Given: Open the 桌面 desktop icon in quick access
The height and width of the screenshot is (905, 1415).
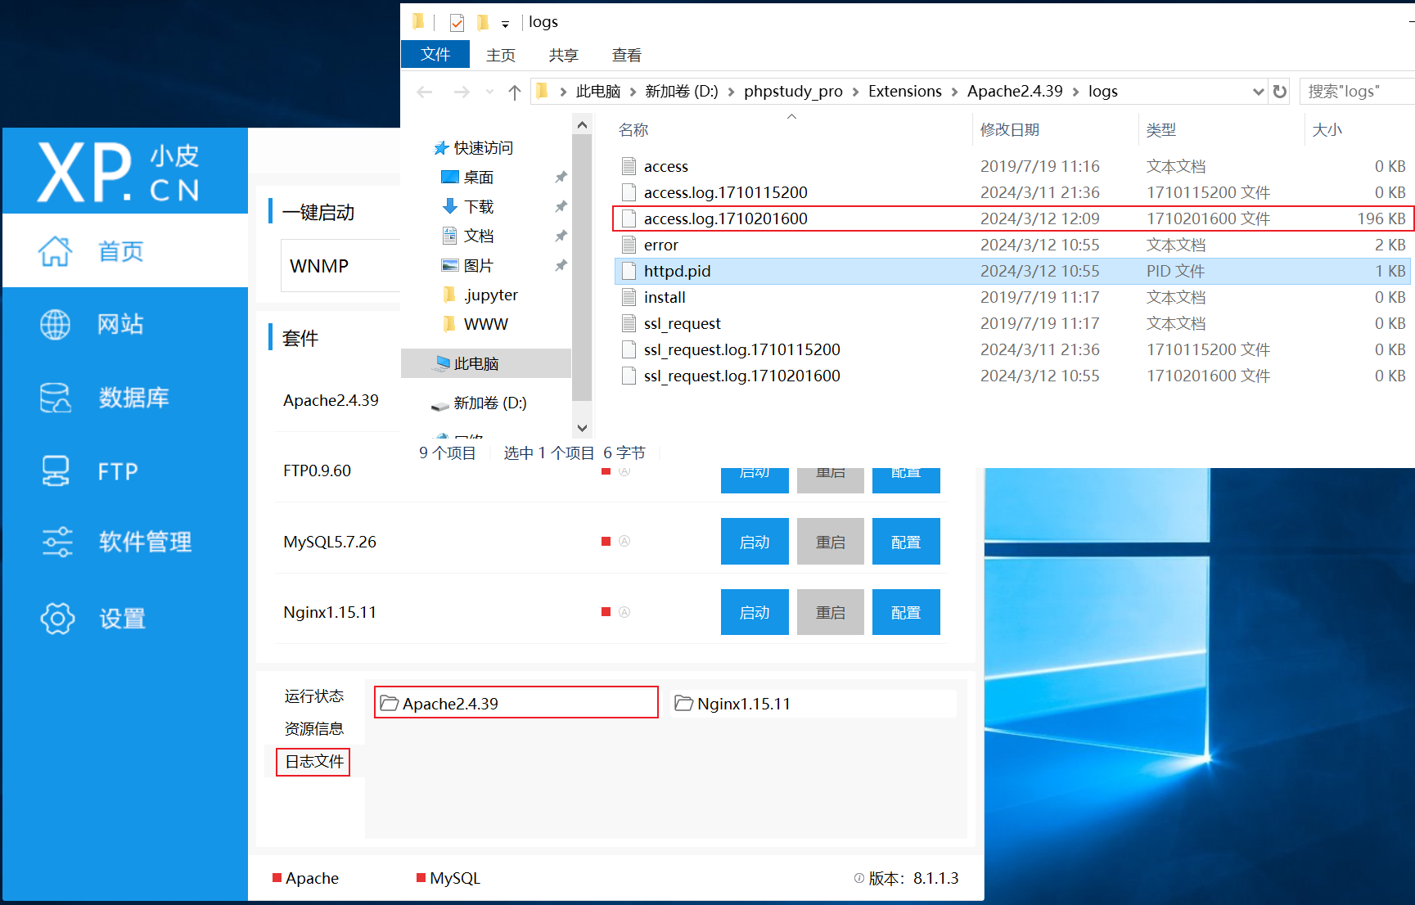Looking at the screenshot, I should click(450, 177).
